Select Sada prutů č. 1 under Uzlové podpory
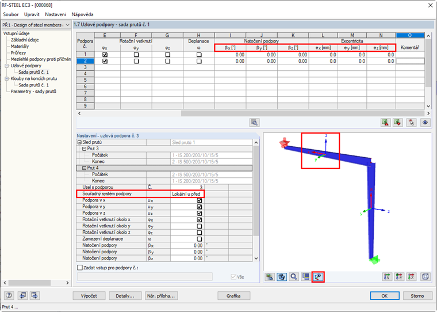Viewport: 437px width, 312px height. click(x=33, y=73)
